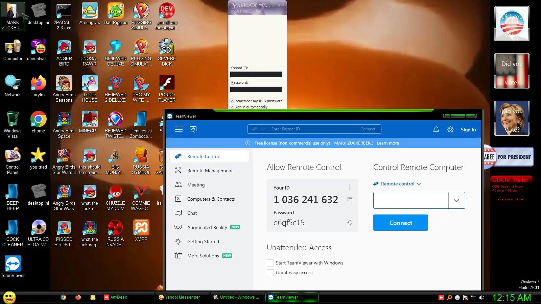Image resolution: width=541 pixels, height=304 pixels.
Task: Click Connect in the top partner ID bar
Action: click(368, 129)
